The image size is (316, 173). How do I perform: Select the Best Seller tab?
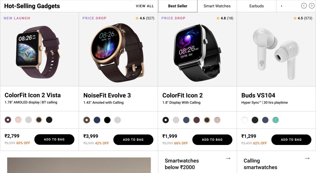[x=178, y=6]
